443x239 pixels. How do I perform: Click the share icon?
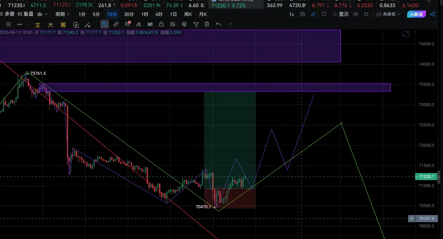click(x=433, y=14)
